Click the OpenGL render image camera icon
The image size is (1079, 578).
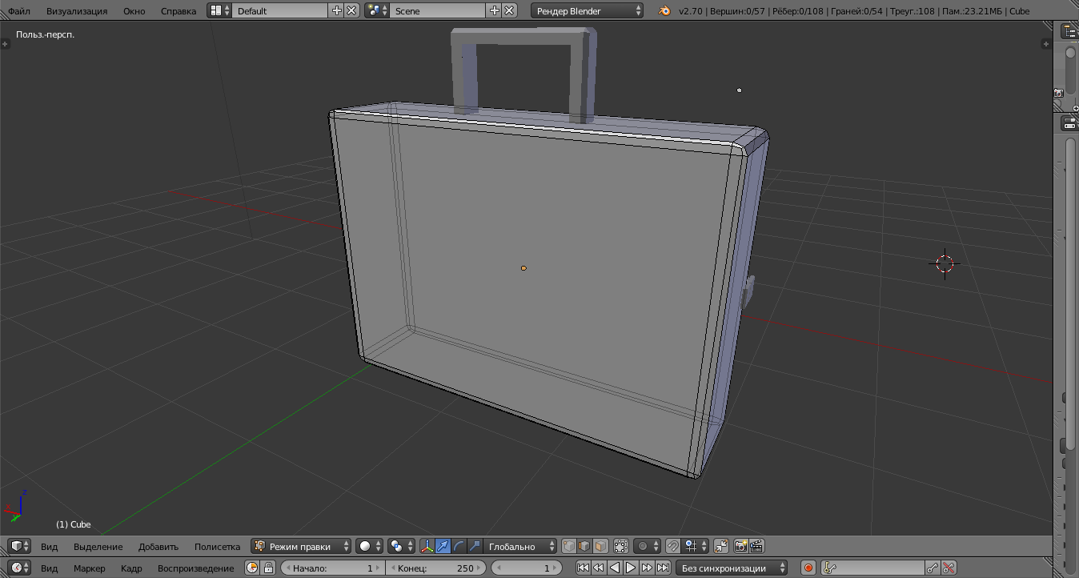[x=740, y=546]
